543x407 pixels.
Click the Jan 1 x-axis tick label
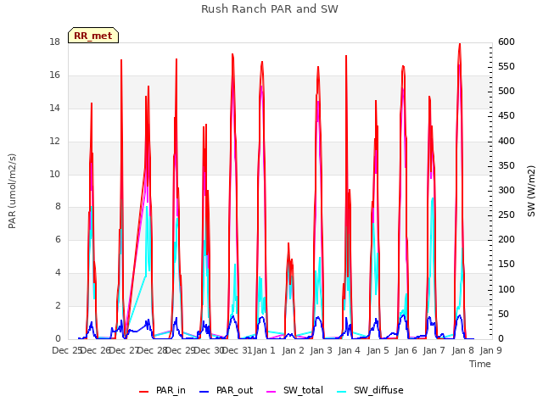[x=265, y=350]
